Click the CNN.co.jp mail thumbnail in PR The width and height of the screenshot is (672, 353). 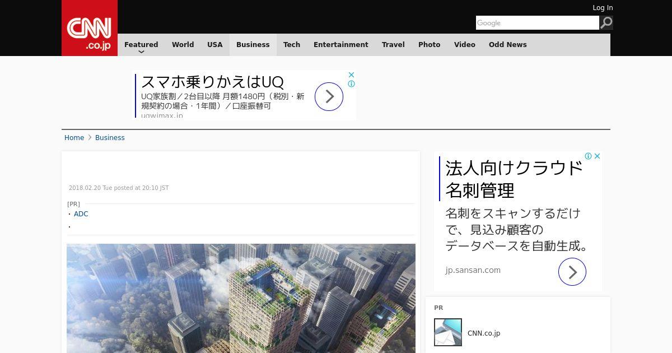tap(448, 332)
